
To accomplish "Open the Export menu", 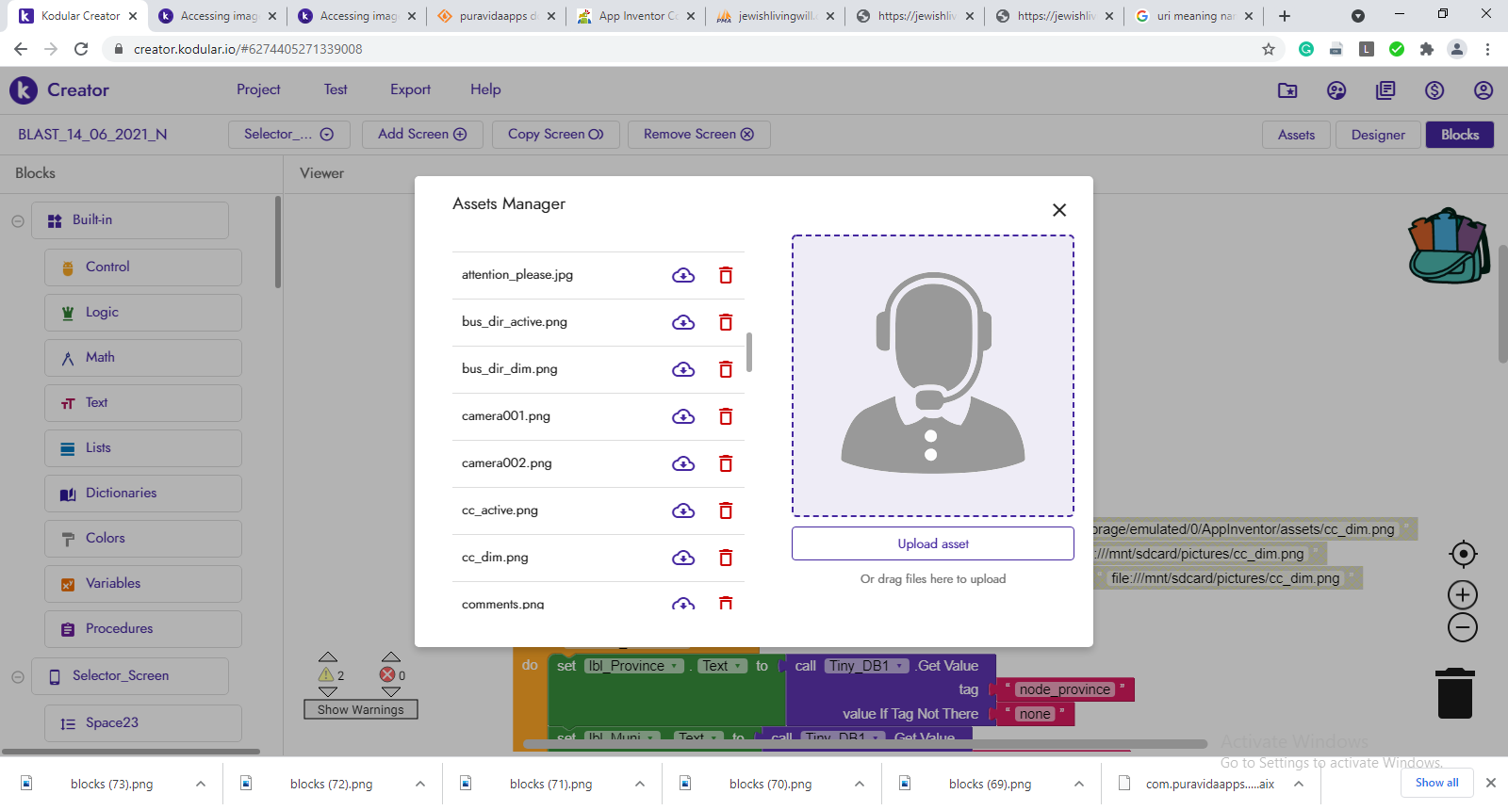I will (x=410, y=89).
